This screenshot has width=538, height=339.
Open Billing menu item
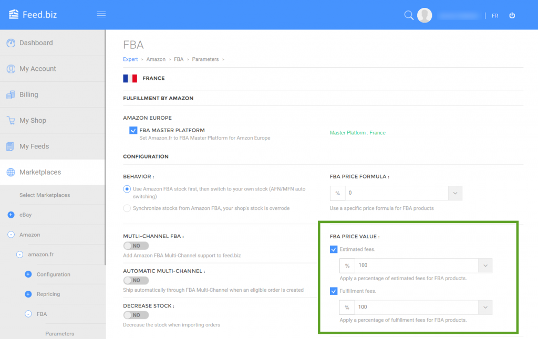click(x=53, y=94)
